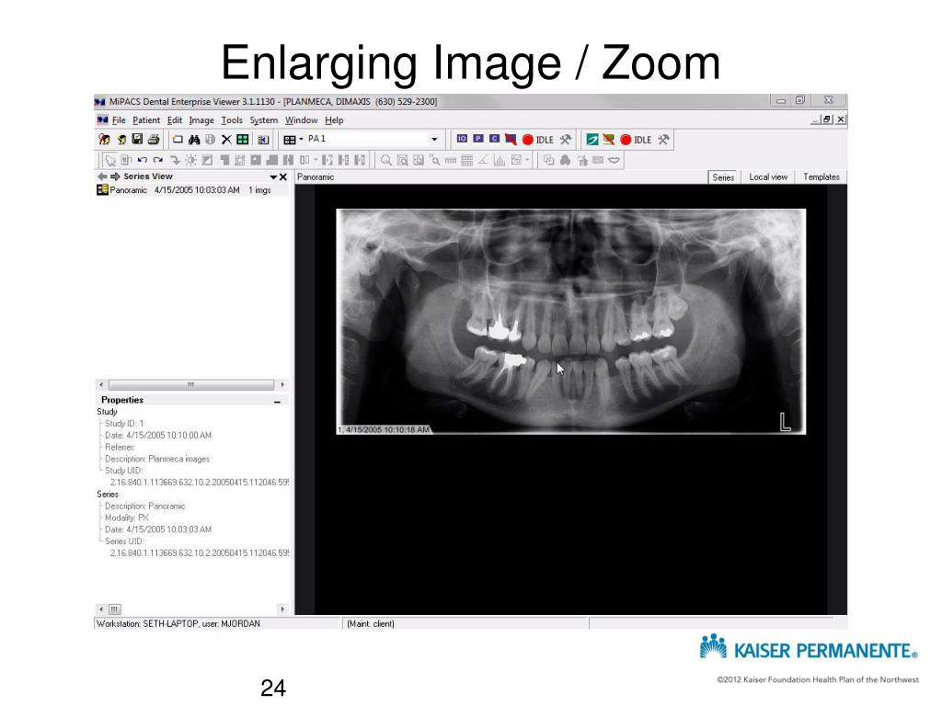Click the teal sensor device icon
The height and width of the screenshot is (706, 942).
coord(592,140)
